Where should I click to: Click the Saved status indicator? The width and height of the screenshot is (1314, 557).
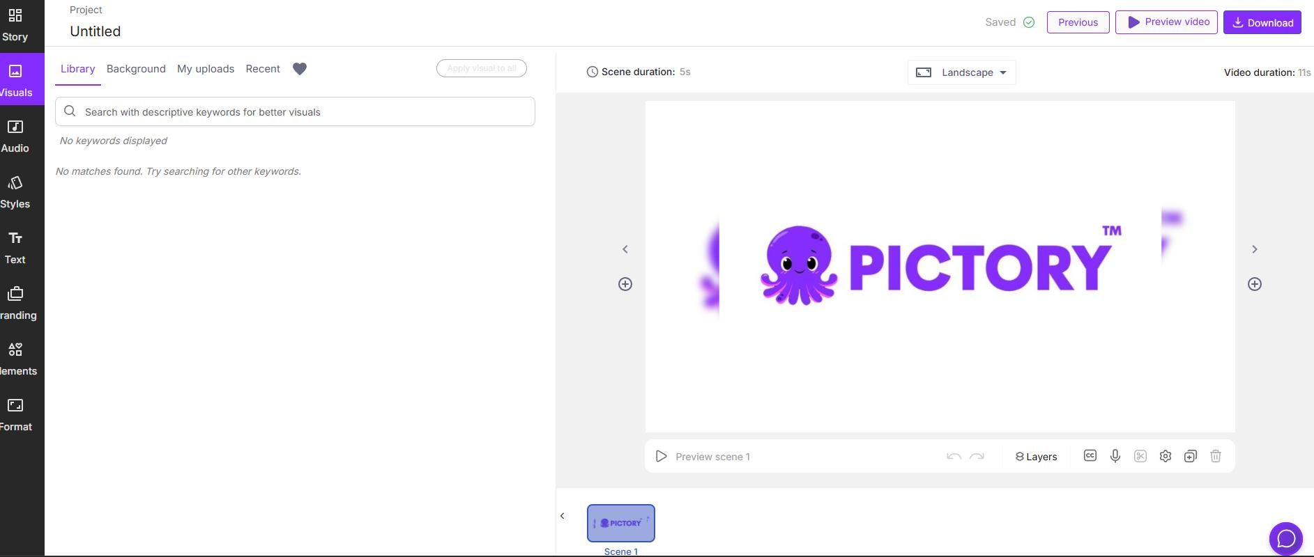coord(1010,22)
